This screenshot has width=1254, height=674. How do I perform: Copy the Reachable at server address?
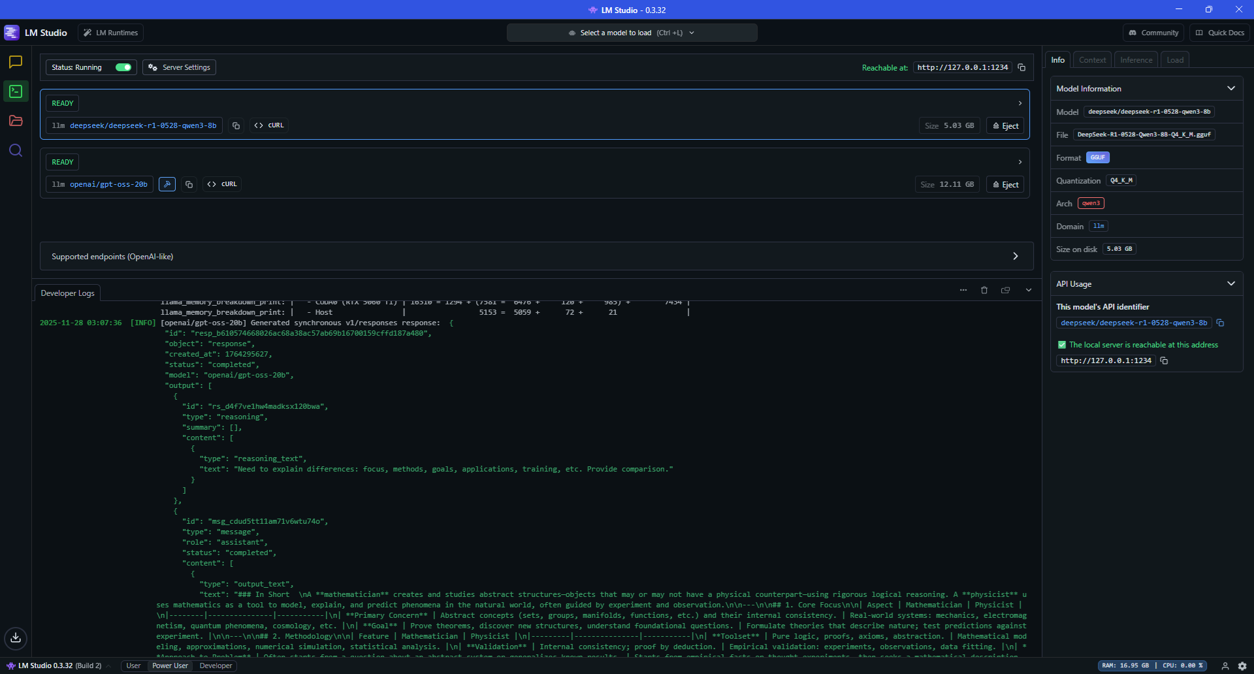pos(1021,67)
